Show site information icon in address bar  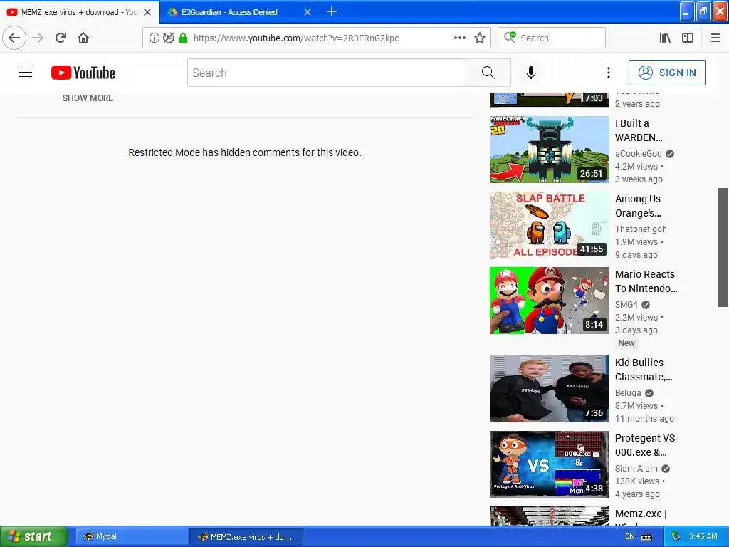coord(154,38)
